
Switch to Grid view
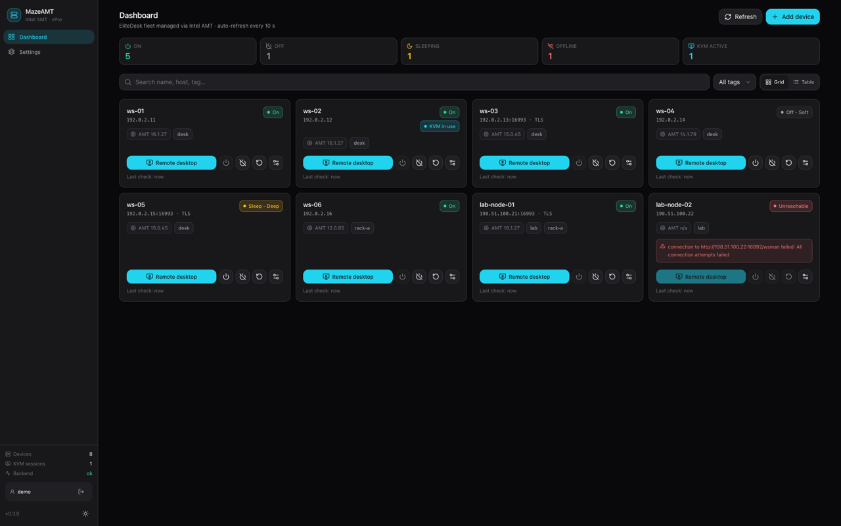pyautogui.click(x=775, y=82)
